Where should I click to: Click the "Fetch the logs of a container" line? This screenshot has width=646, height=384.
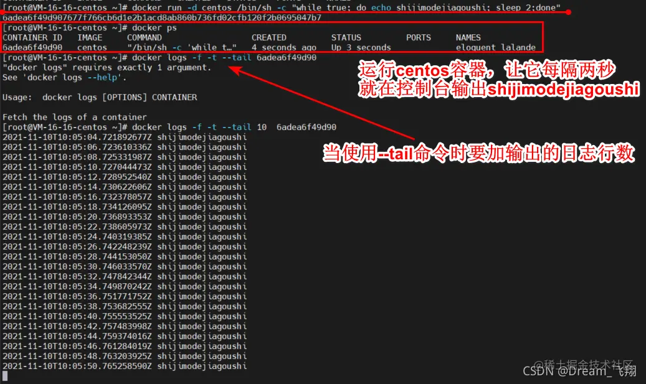pos(75,117)
